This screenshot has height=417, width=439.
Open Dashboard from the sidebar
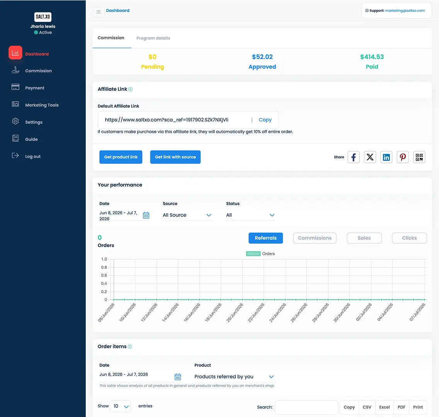click(x=37, y=54)
